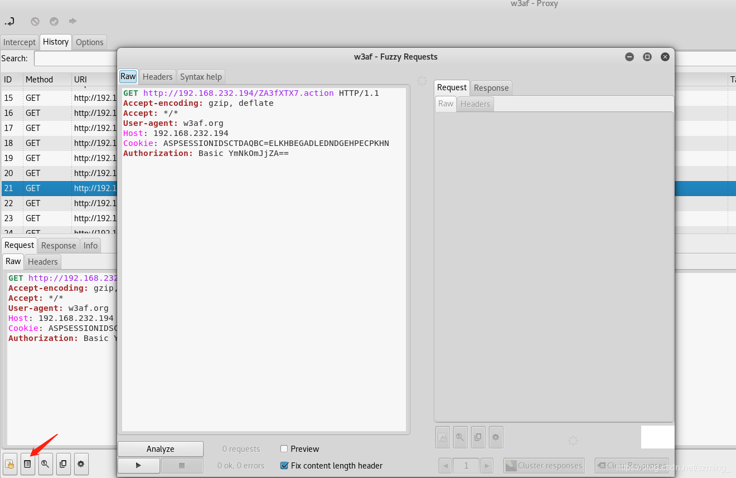Viewport: 736px width, 478px height.
Task: Click the Clear Responses button
Action: [631, 466]
